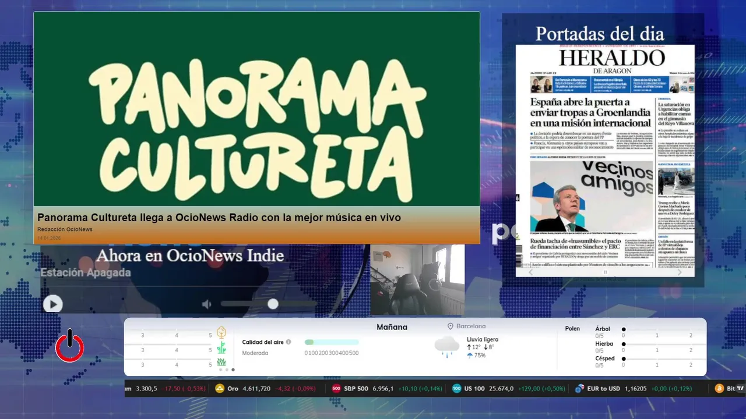The image size is (746, 419).
Task: Click the Lluvia ligera forecast text
Action: click(483, 339)
